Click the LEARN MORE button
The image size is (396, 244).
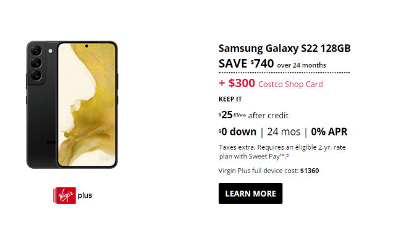coord(250,193)
